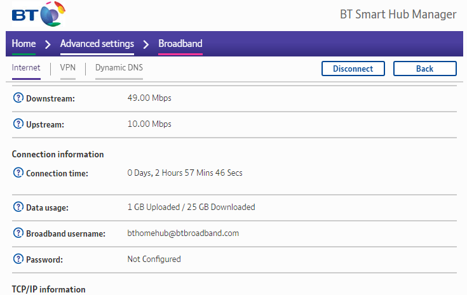Click the TCP/IP information heading
Image resolution: width=467 pixels, height=295 pixels.
(x=49, y=289)
